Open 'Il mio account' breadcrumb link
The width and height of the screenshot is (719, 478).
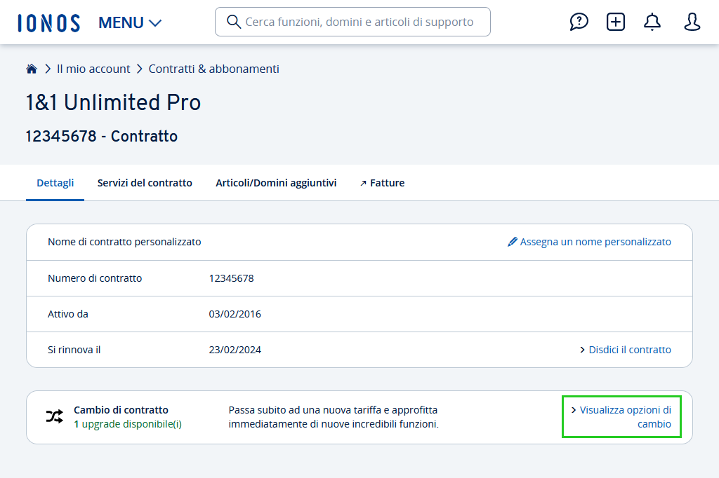tap(93, 69)
